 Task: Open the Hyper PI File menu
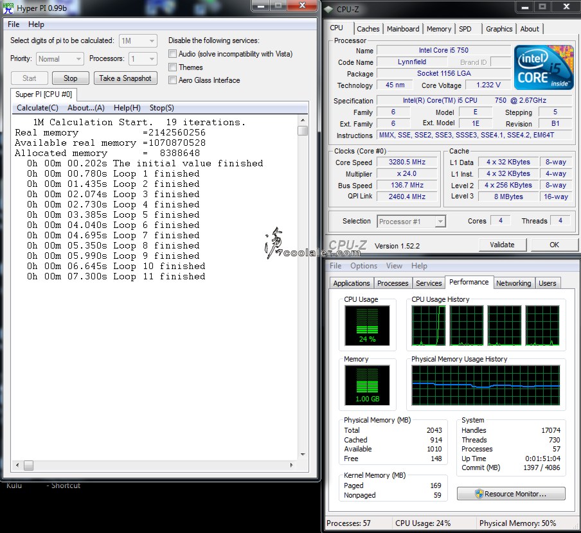coord(13,24)
